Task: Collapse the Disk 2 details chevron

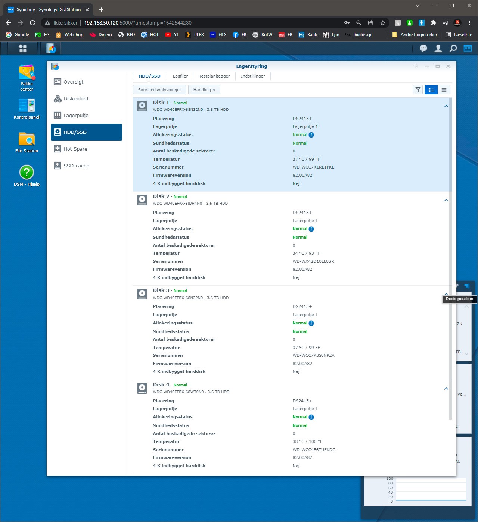Action: [446, 200]
